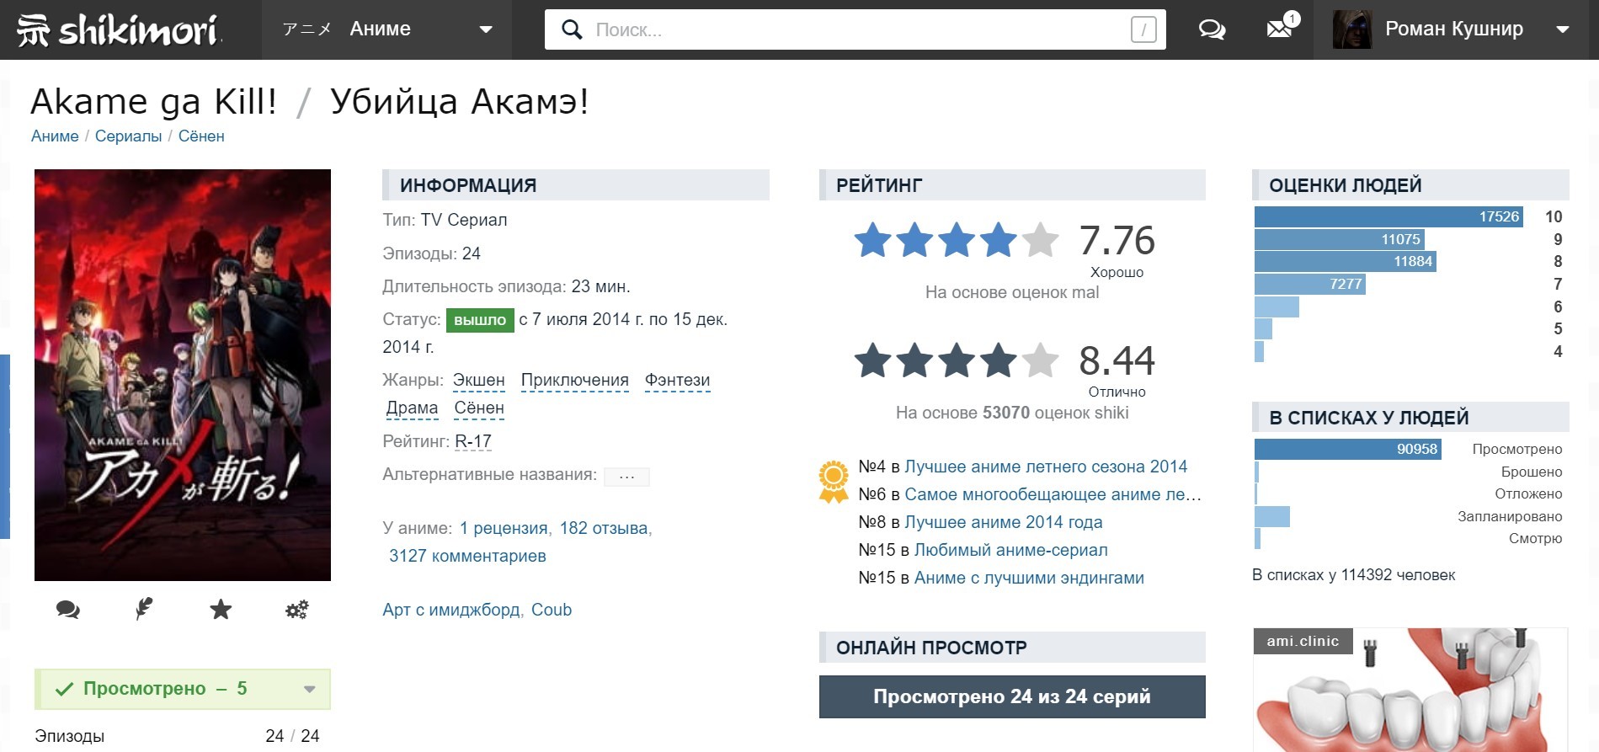Open the forum chat bubbles icon in header
The width and height of the screenshot is (1599, 752).
(1212, 30)
